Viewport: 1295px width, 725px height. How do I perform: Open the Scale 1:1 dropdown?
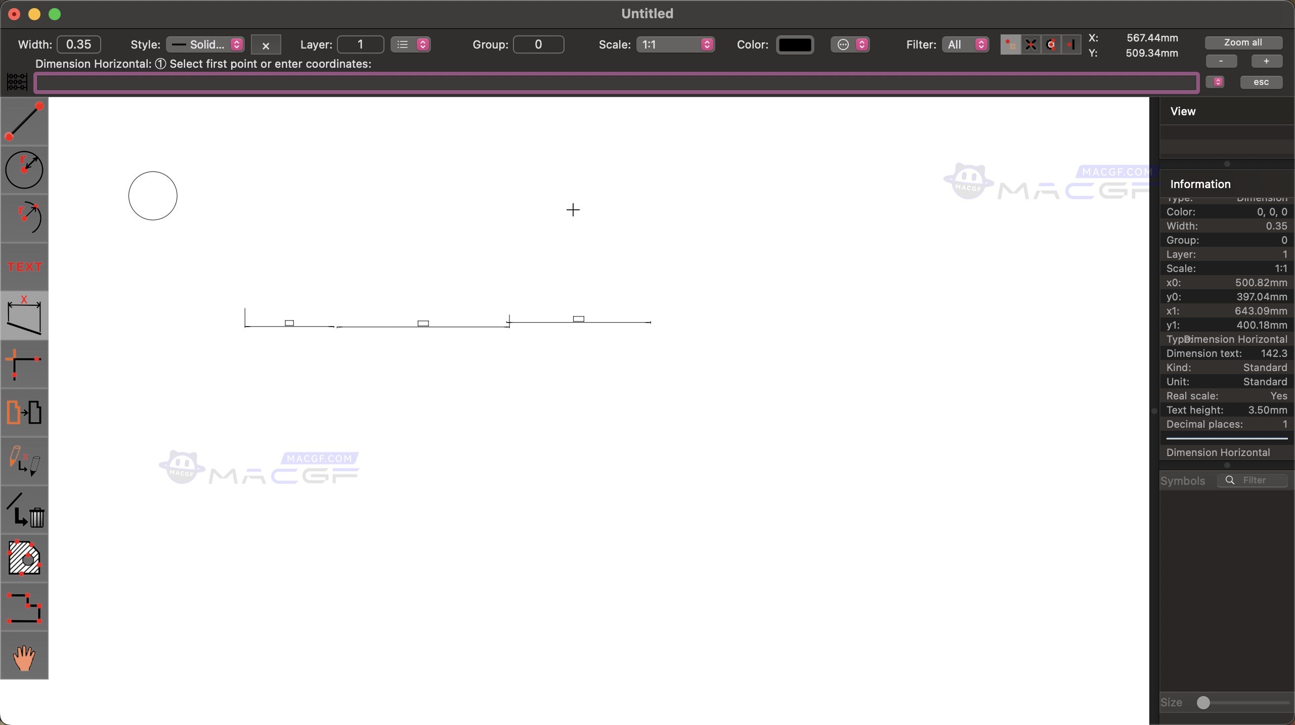coord(675,44)
